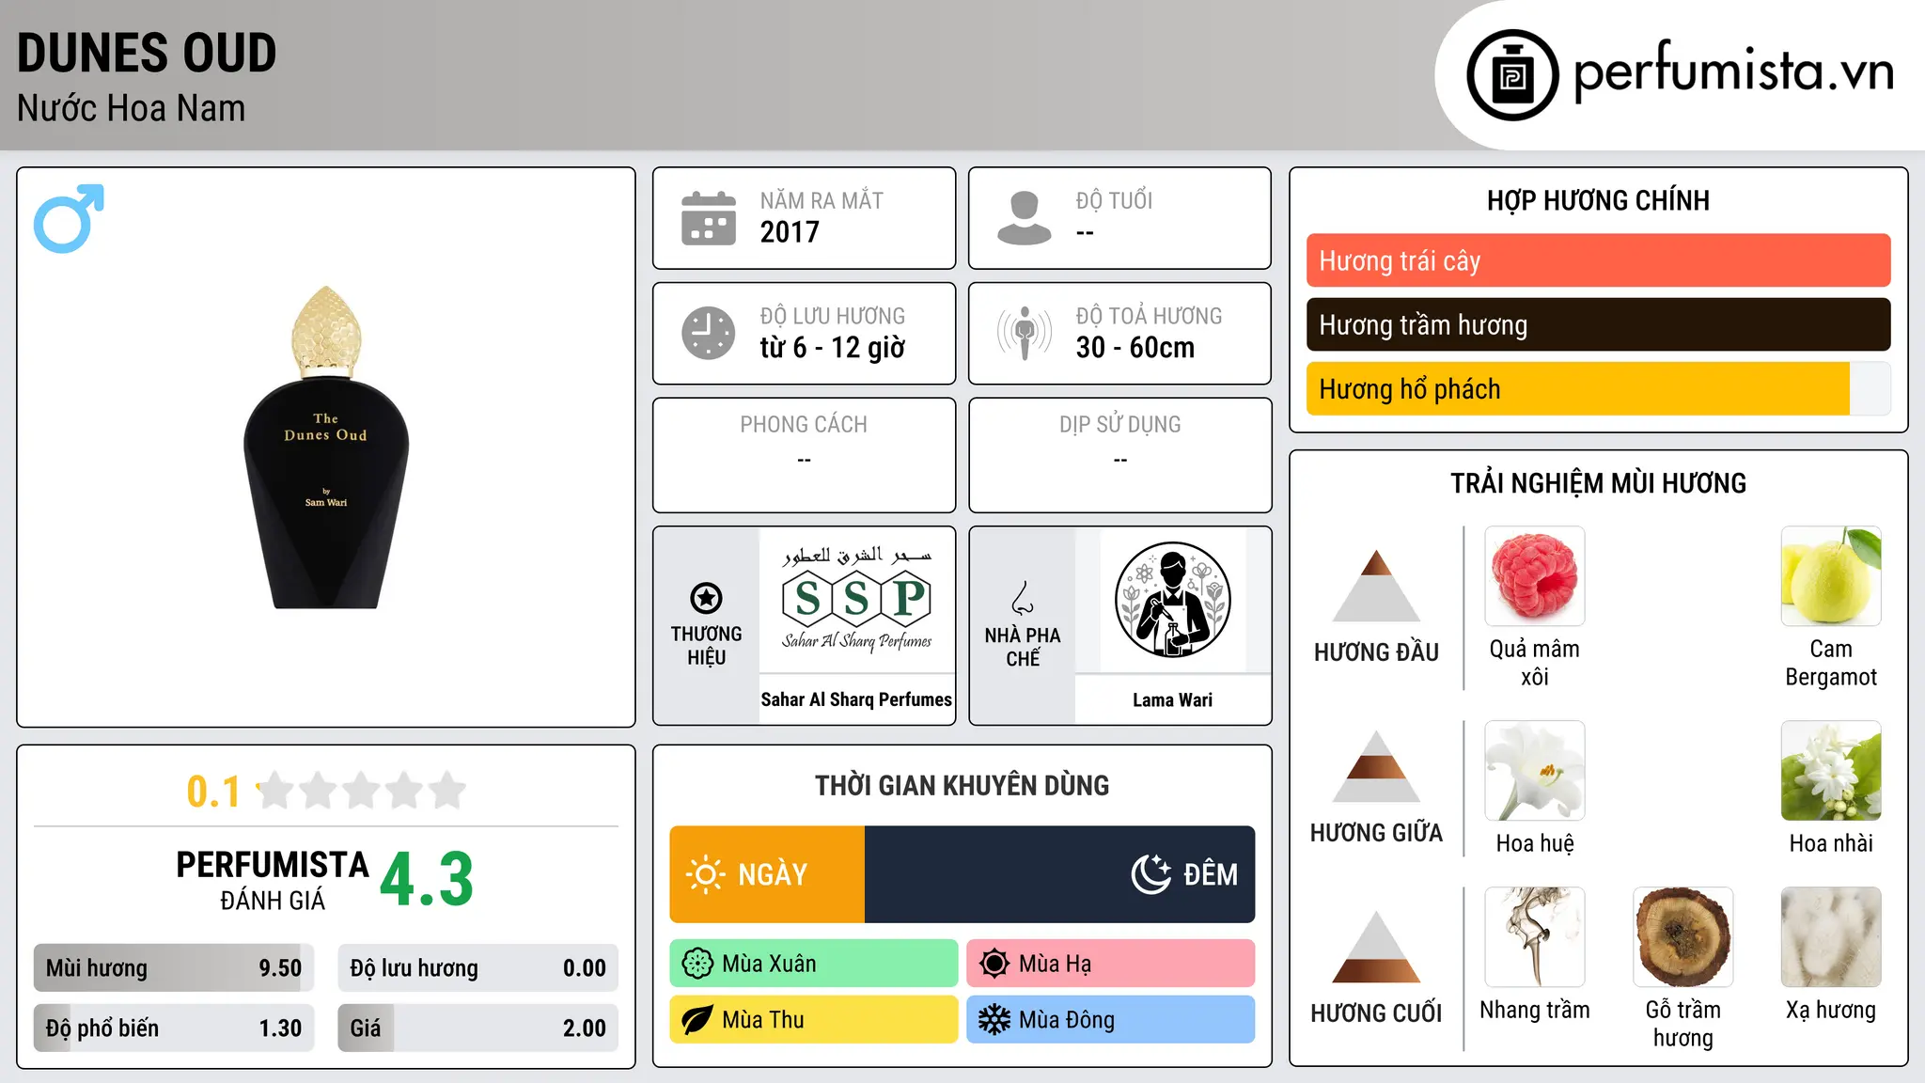Click the blue male gender symbol icon
The width and height of the screenshot is (1925, 1083).
(69, 218)
